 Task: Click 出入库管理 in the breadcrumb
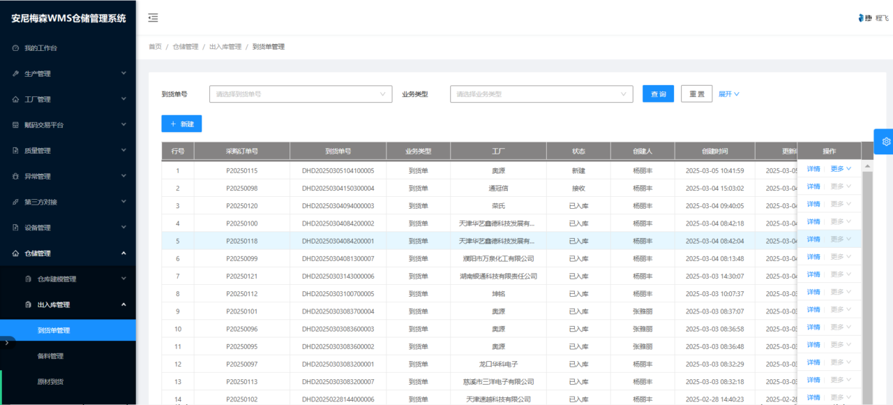[225, 47]
